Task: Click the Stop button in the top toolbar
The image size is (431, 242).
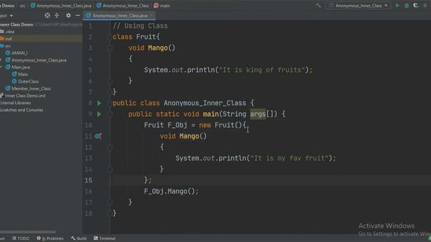Action: click(x=425, y=5)
